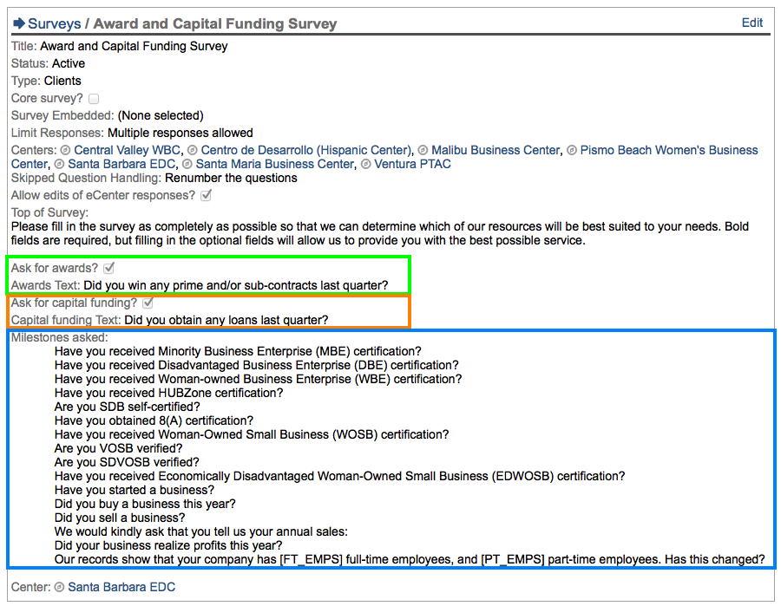The height and width of the screenshot is (606, 781).
Task: Toggle the Allow edits of eCenter responses checkbox
Action: (206, 196)
